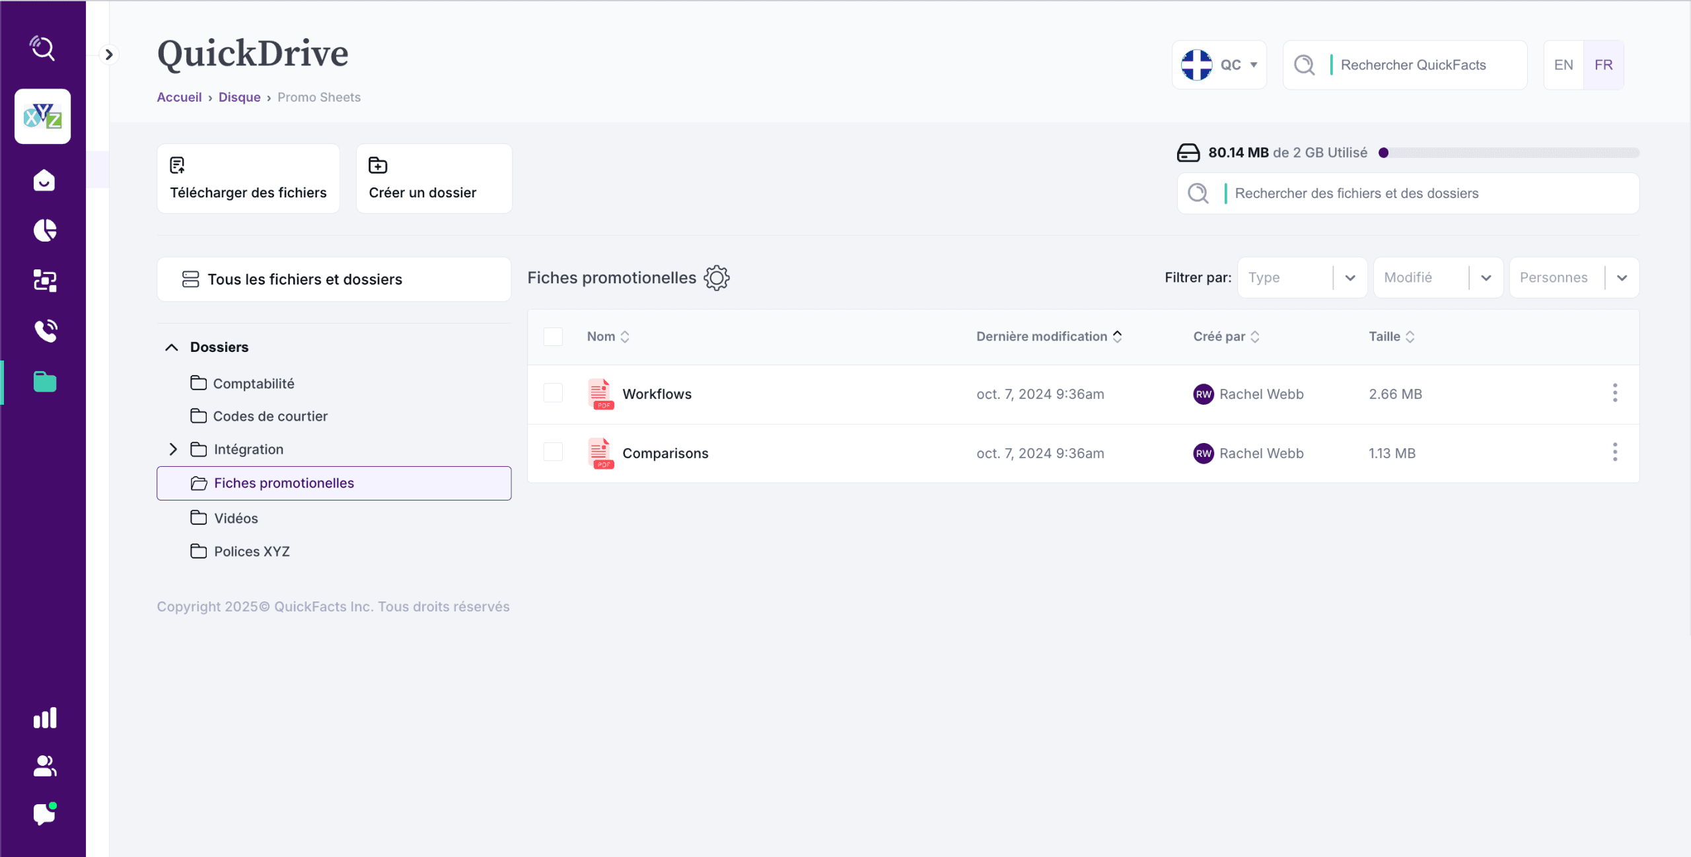Click the Disque breadcrumb link

pos(239,97)
